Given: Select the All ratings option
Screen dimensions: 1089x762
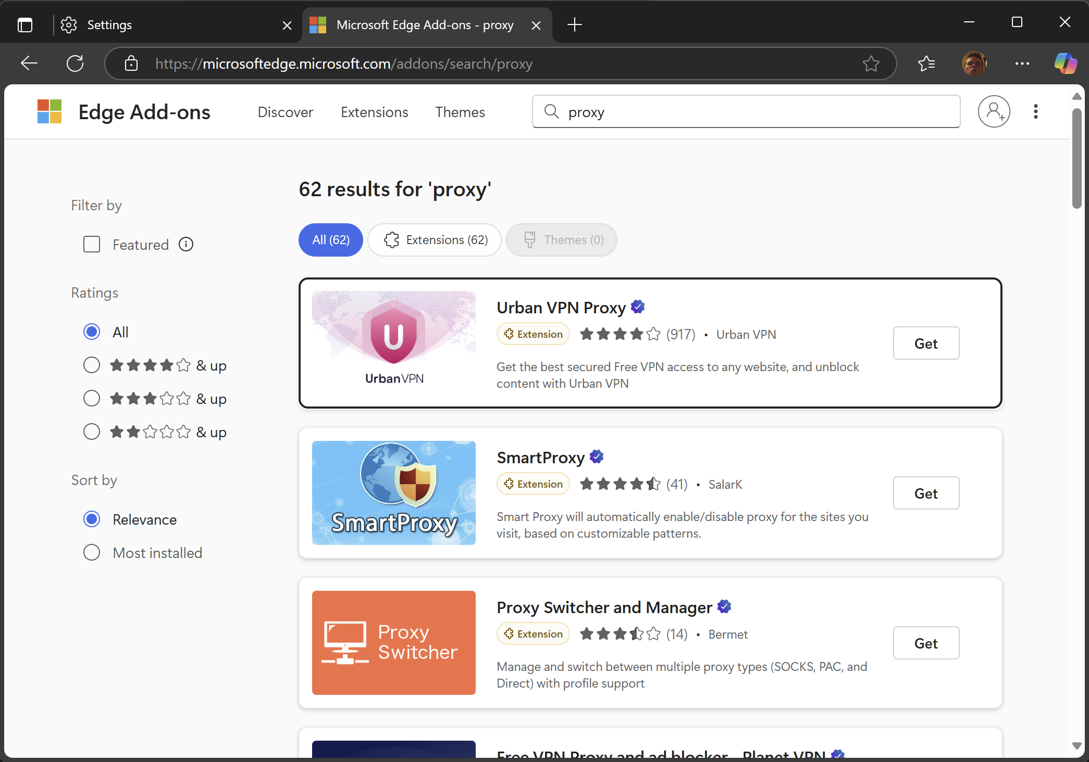Looking at the screenshot, I should pos(92,332).
